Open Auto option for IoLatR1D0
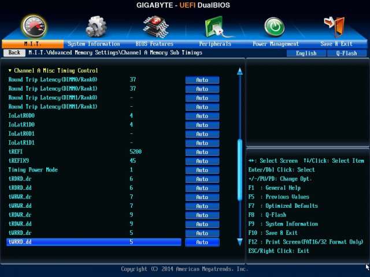370x277 pixels. (x=202, y=125)
